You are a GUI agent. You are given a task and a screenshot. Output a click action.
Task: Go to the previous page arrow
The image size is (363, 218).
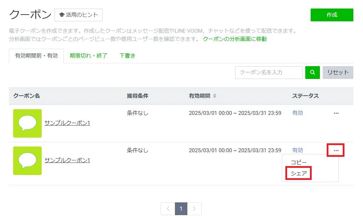tap(168, 209)
